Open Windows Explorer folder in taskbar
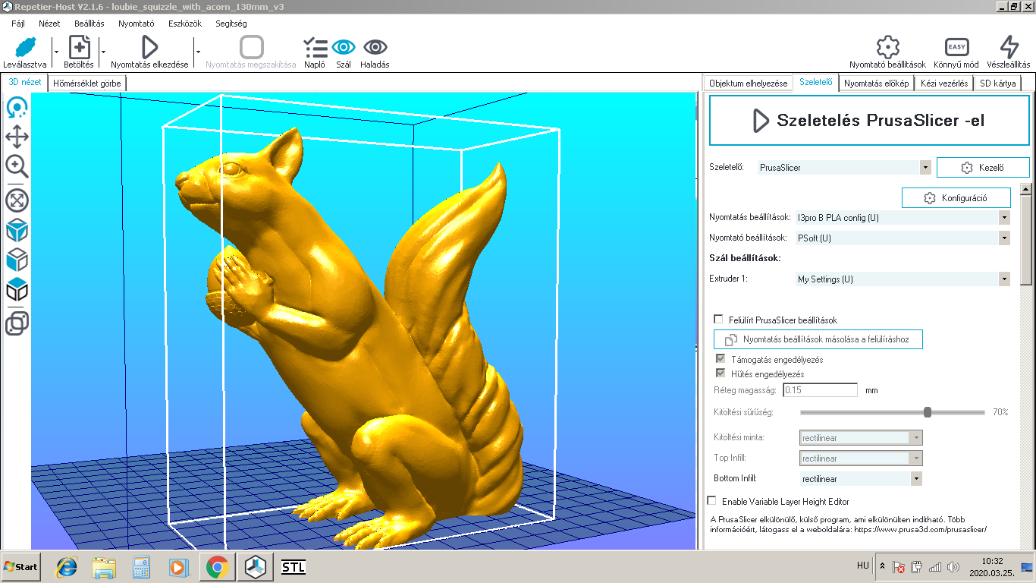Screen dimensions: 1036x583 (x=104, y=567)
